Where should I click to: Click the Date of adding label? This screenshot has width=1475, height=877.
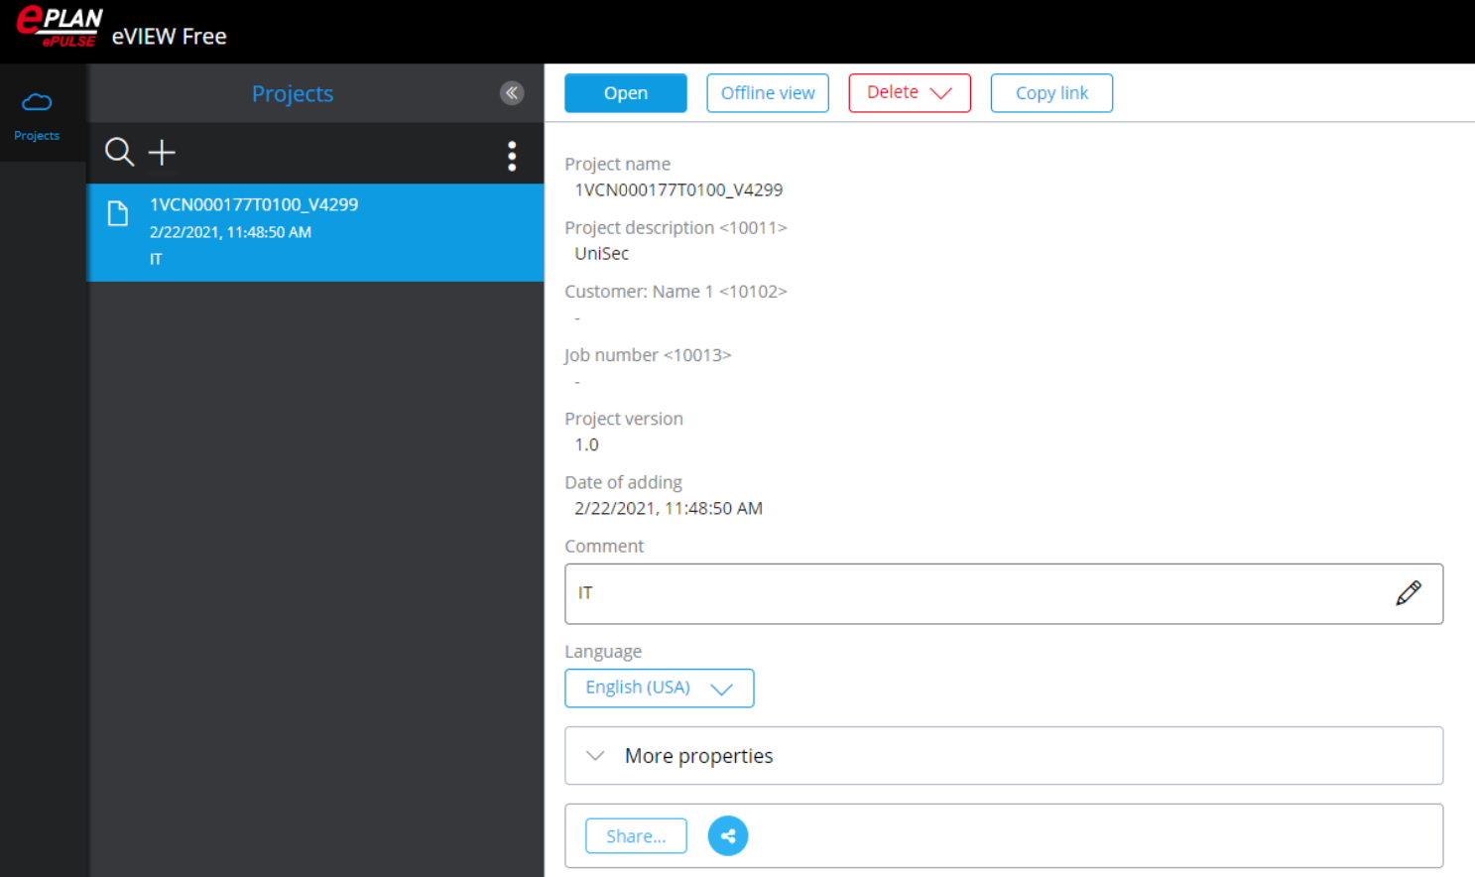(624, 482)
